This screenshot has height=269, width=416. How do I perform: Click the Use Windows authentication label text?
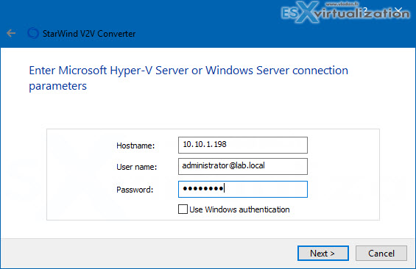239,209
